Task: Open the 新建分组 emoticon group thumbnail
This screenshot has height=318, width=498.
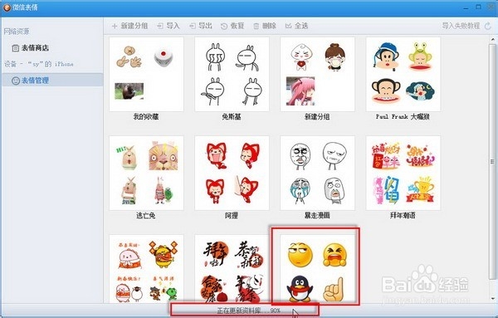Action: coord(317,74)
